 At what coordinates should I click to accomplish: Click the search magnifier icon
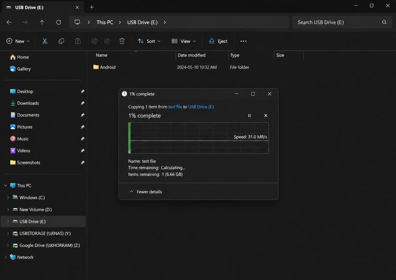pos(384,22)
